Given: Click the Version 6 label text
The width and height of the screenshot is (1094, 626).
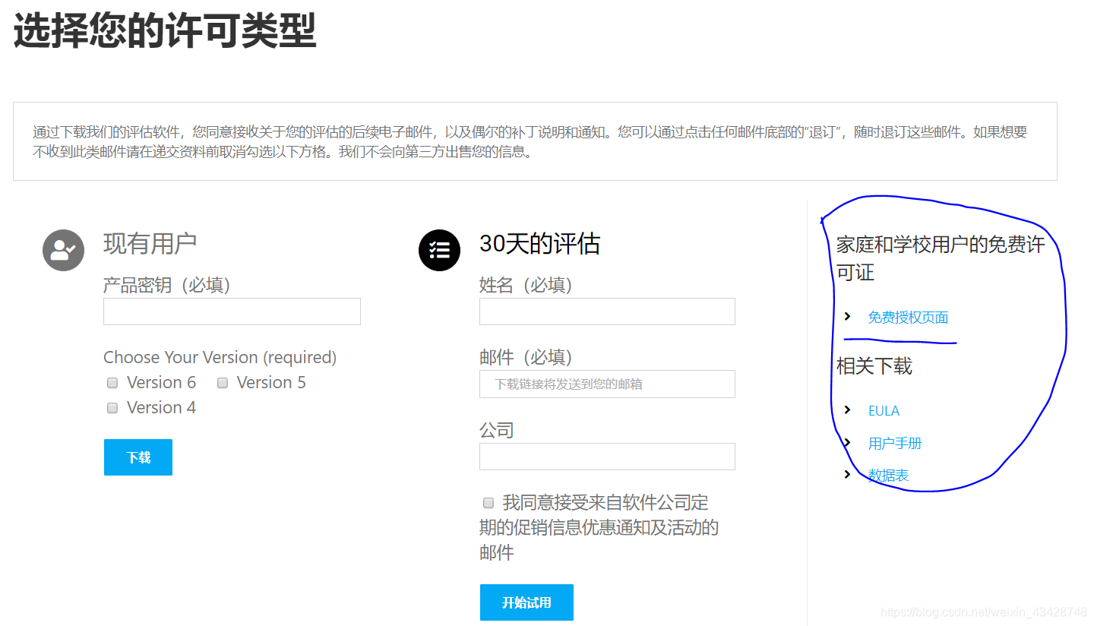Looking at the screenshot, I should [x=161, y=382].
